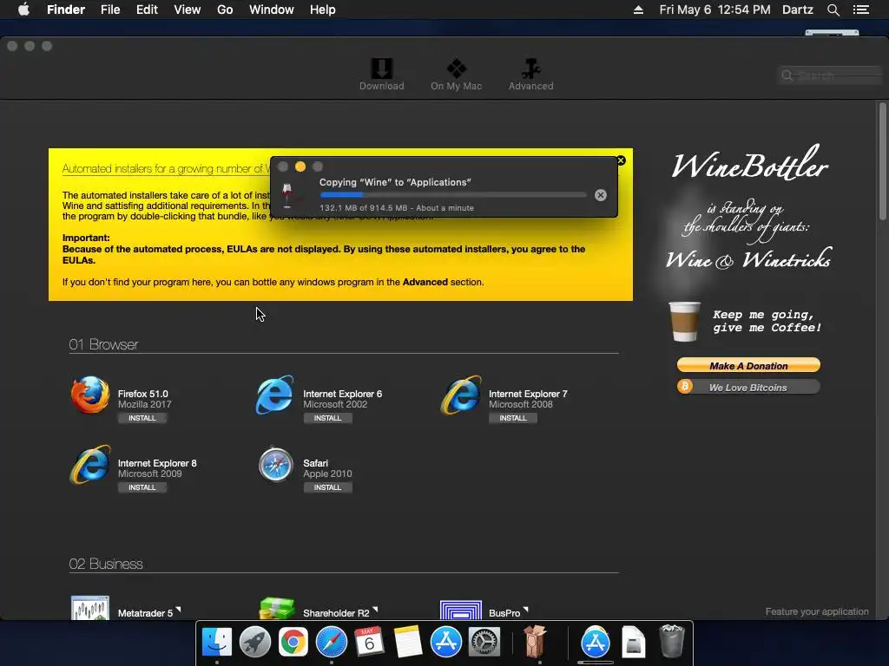889x666 pixels.
Task: Click the disk image file in Dock
Action: [633, 643]
